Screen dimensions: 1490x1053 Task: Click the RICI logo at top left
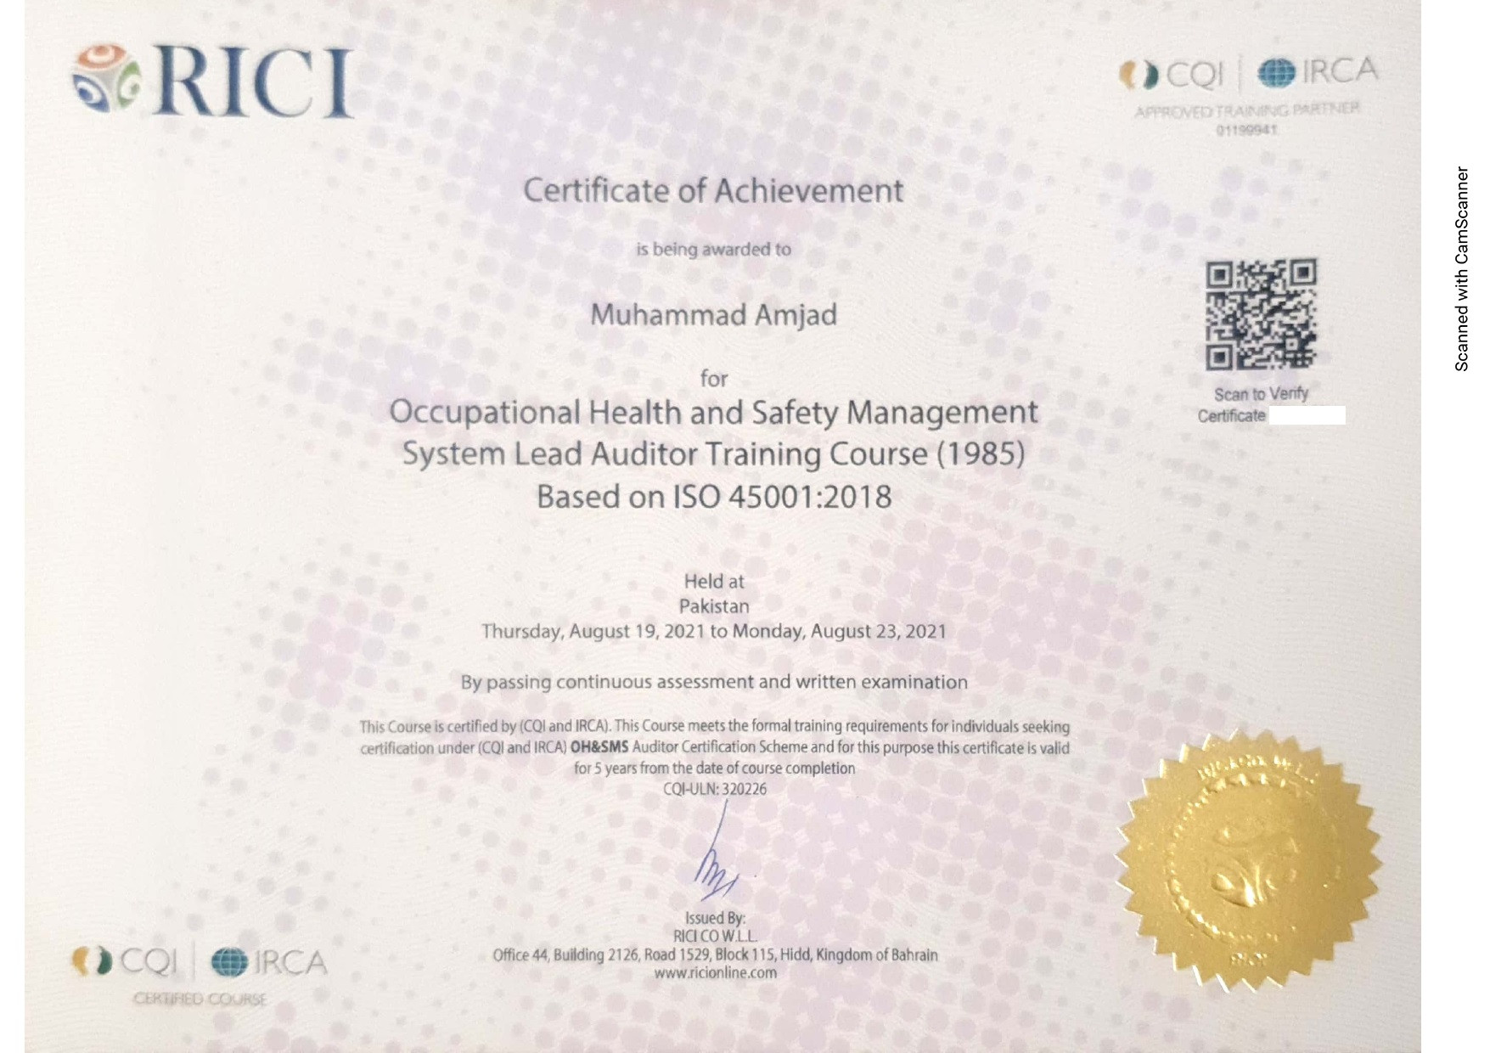212,82
